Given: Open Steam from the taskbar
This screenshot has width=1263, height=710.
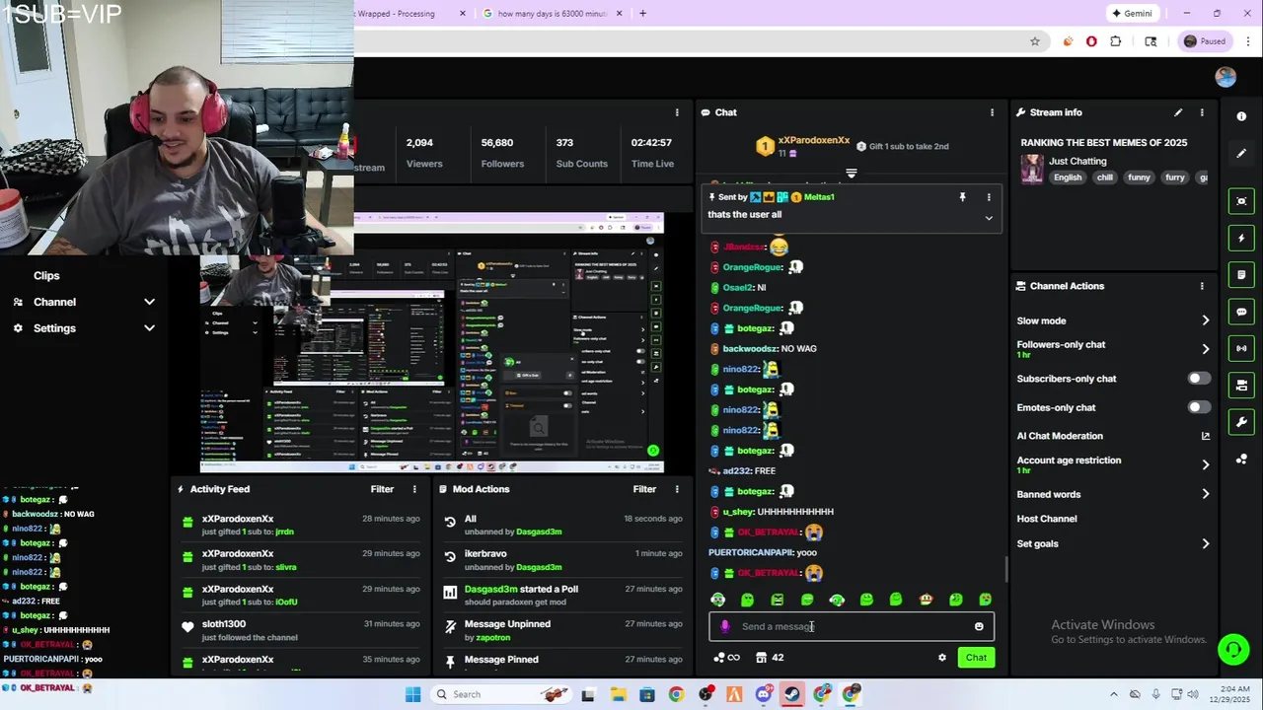Looking at the screenshot, I should (x=792, y=694).
